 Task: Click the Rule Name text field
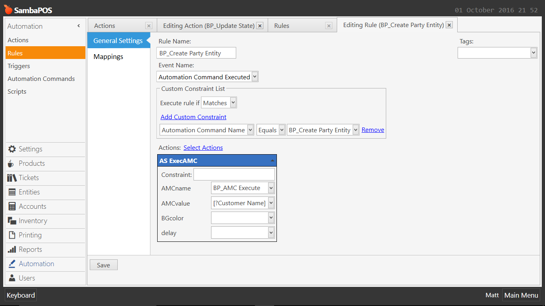196,53
